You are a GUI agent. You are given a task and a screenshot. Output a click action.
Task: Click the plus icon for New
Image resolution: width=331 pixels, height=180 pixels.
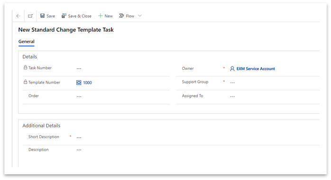click(101, 16)
